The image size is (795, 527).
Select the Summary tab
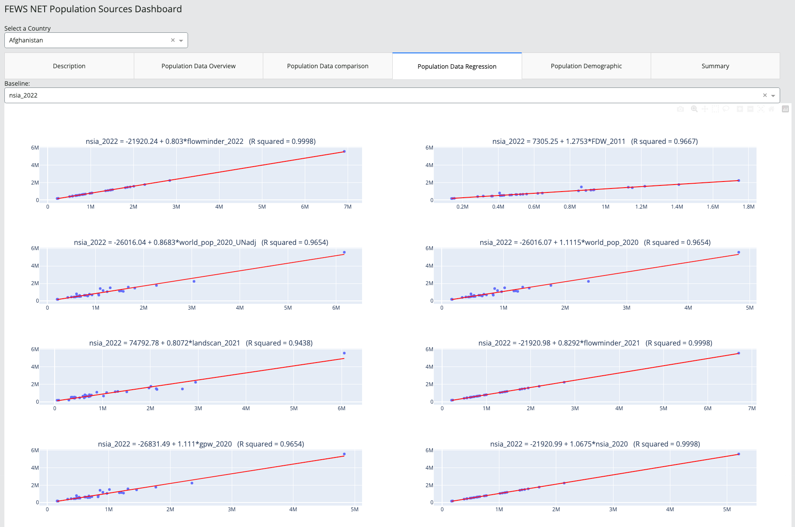coord(715,66)
